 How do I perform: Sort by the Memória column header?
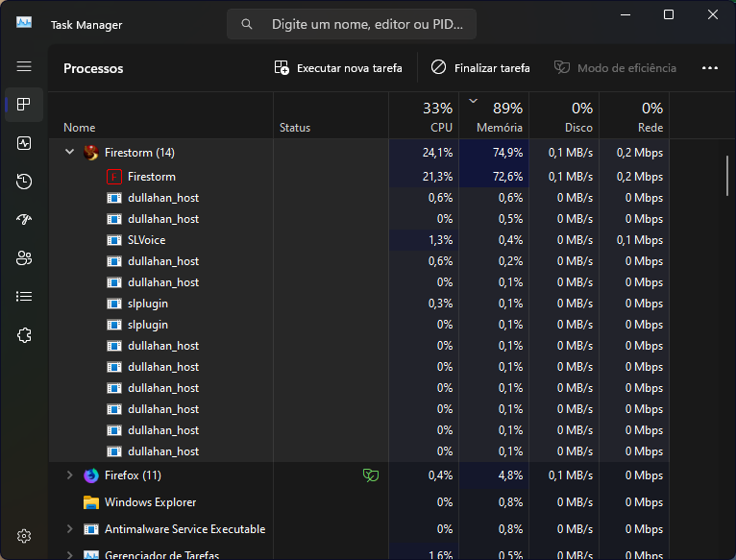click(494, 115)
